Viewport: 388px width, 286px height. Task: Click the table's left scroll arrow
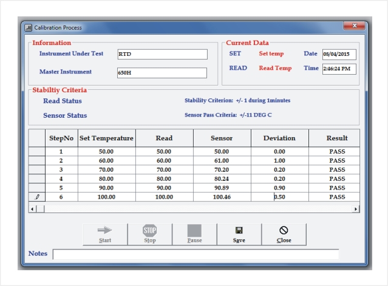tap(32, 209)
